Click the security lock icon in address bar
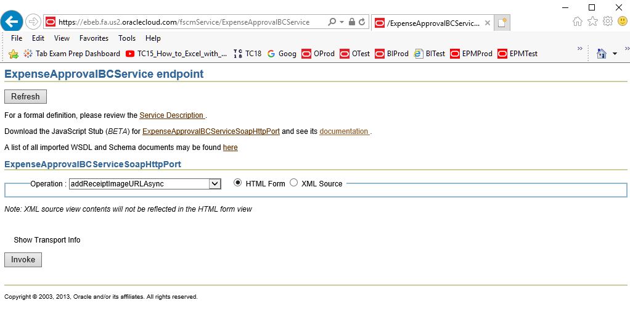The height and width of the screenshot is (316, 630). pyautogui.click(x=352, y=22)
